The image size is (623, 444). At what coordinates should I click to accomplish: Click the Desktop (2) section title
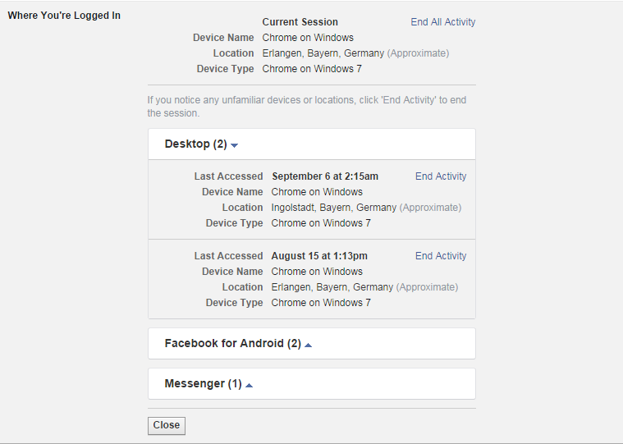pos(195,144)
